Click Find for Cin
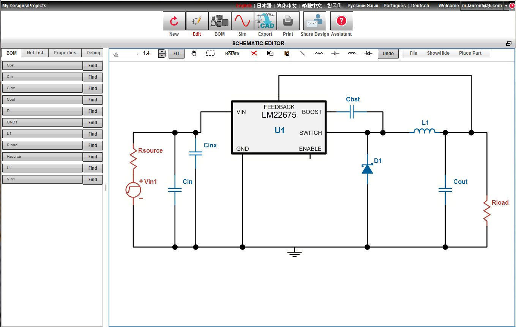Screen dimensions: 516x327 click(93, 77)
